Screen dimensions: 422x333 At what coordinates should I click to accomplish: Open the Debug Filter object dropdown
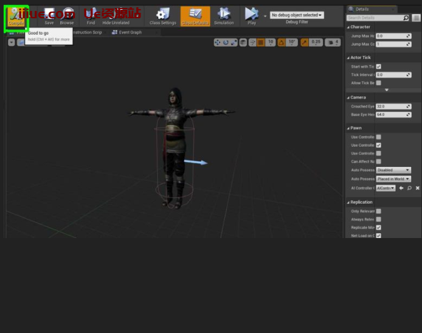pyautogui.click(x=297, y=15)
